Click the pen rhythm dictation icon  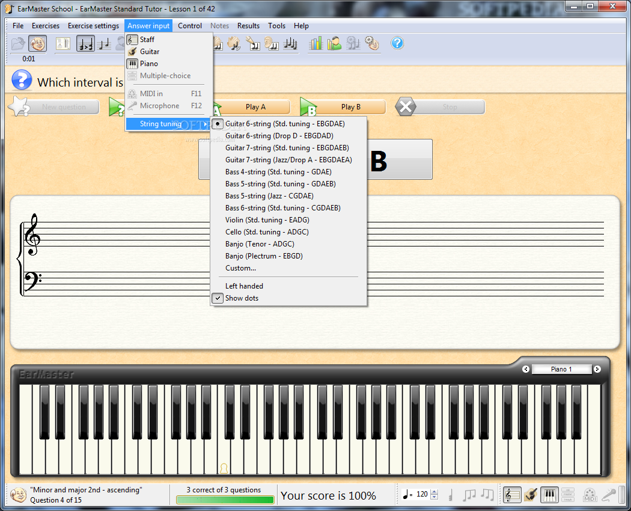point(253,43)
